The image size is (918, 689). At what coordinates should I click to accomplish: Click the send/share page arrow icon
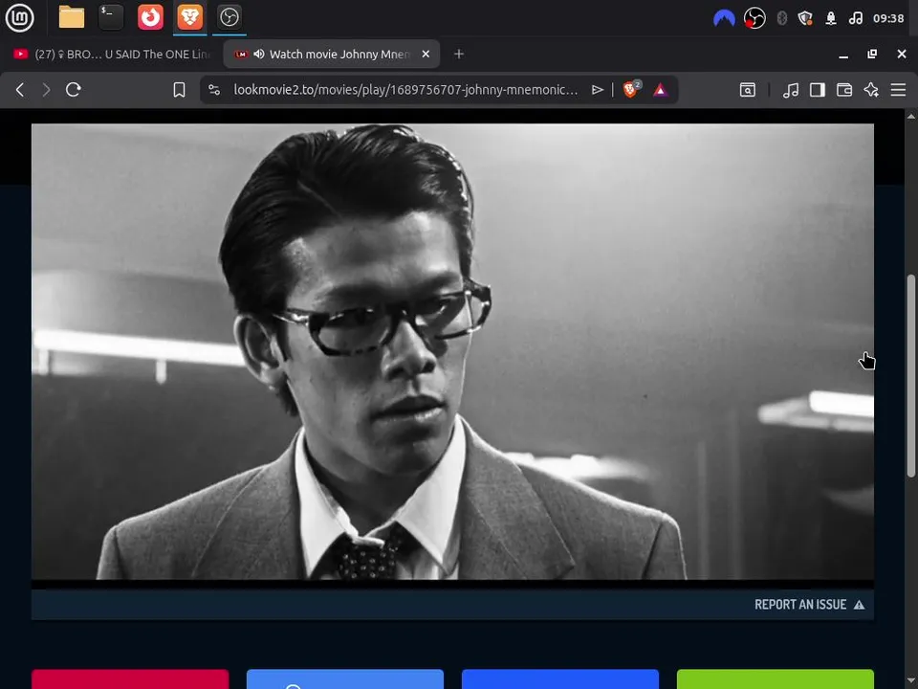click(597, 90)
